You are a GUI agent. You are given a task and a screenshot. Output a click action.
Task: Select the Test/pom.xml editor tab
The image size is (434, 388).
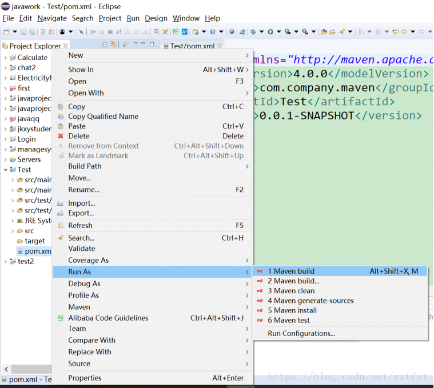pyautogui.click(x=192, y=46)
